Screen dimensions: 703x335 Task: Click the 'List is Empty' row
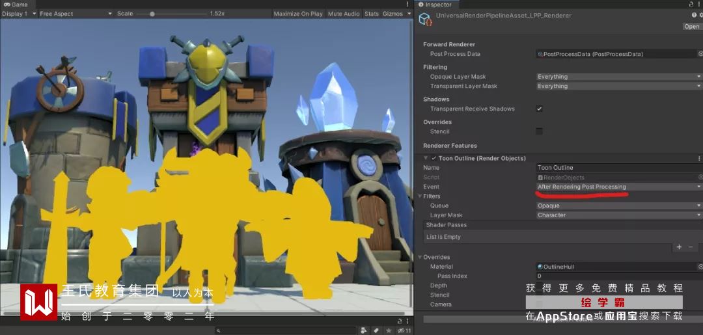click(x=562, y=237)
